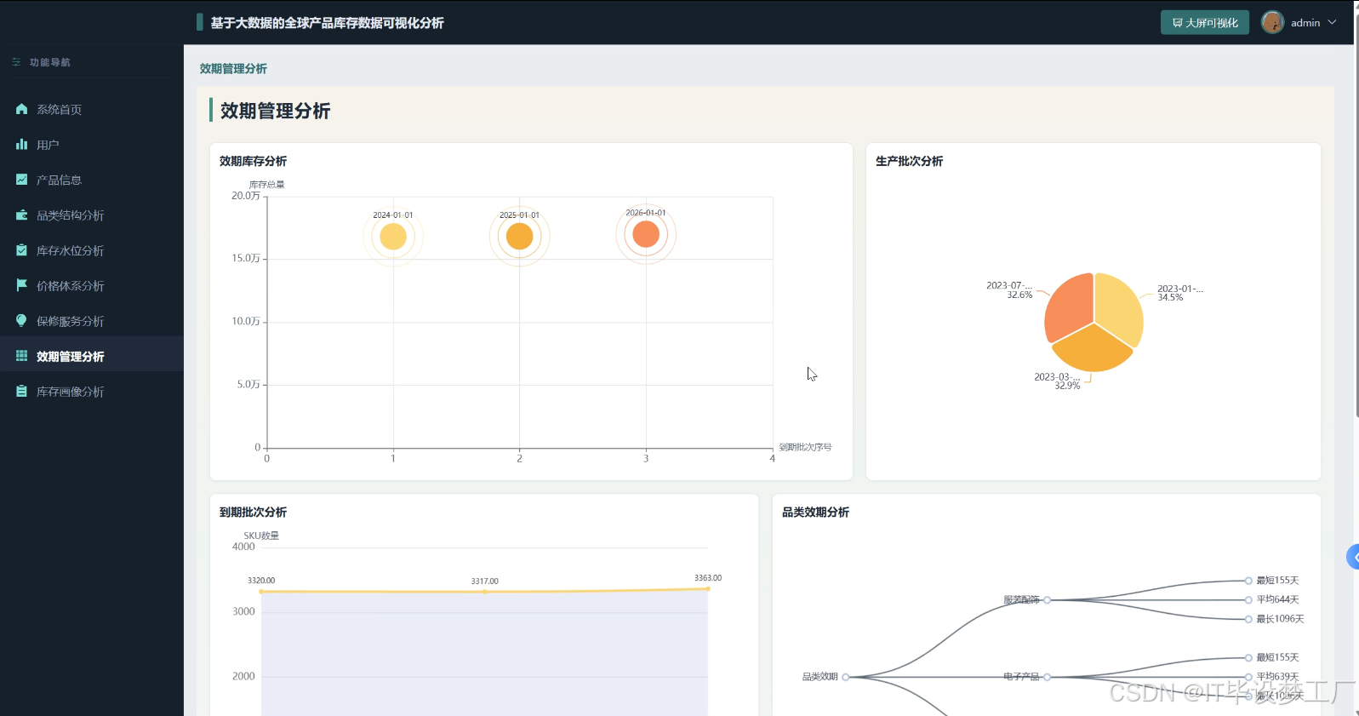Click the chart icon beside 产品信息
1359x716 pixels.
tap(21, 180)
